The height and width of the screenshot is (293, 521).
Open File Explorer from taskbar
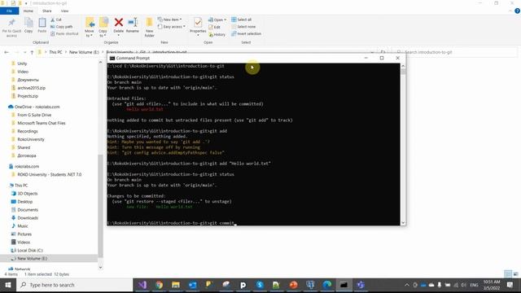[x=176, y=285]
